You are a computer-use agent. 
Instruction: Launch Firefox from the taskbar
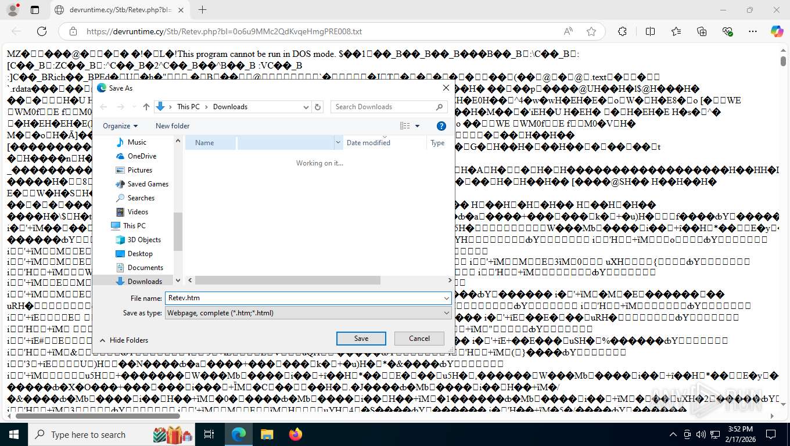295,434
